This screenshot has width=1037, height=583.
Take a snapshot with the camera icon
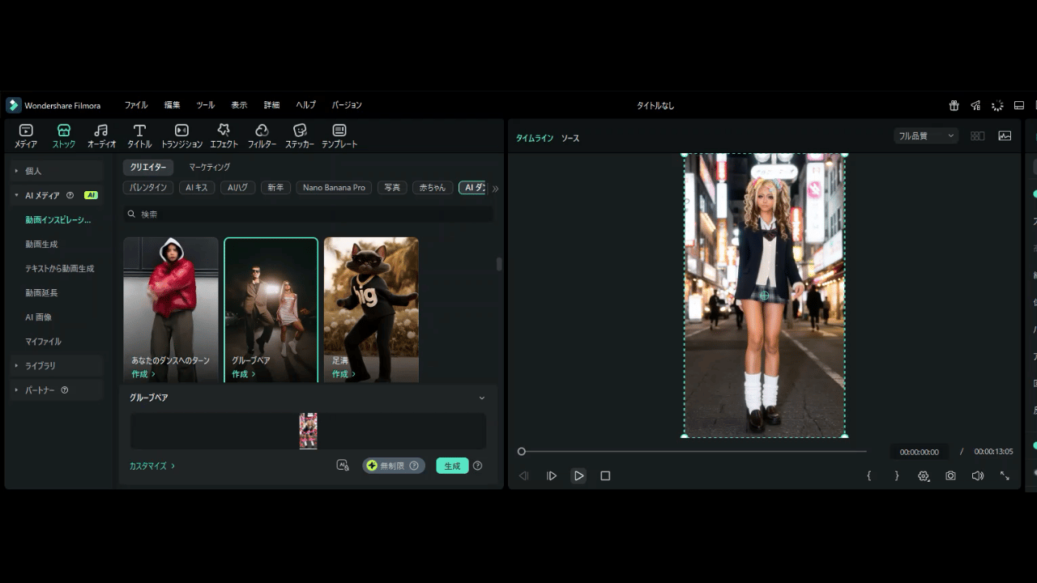pyautogui.click(x=950, y=476)
